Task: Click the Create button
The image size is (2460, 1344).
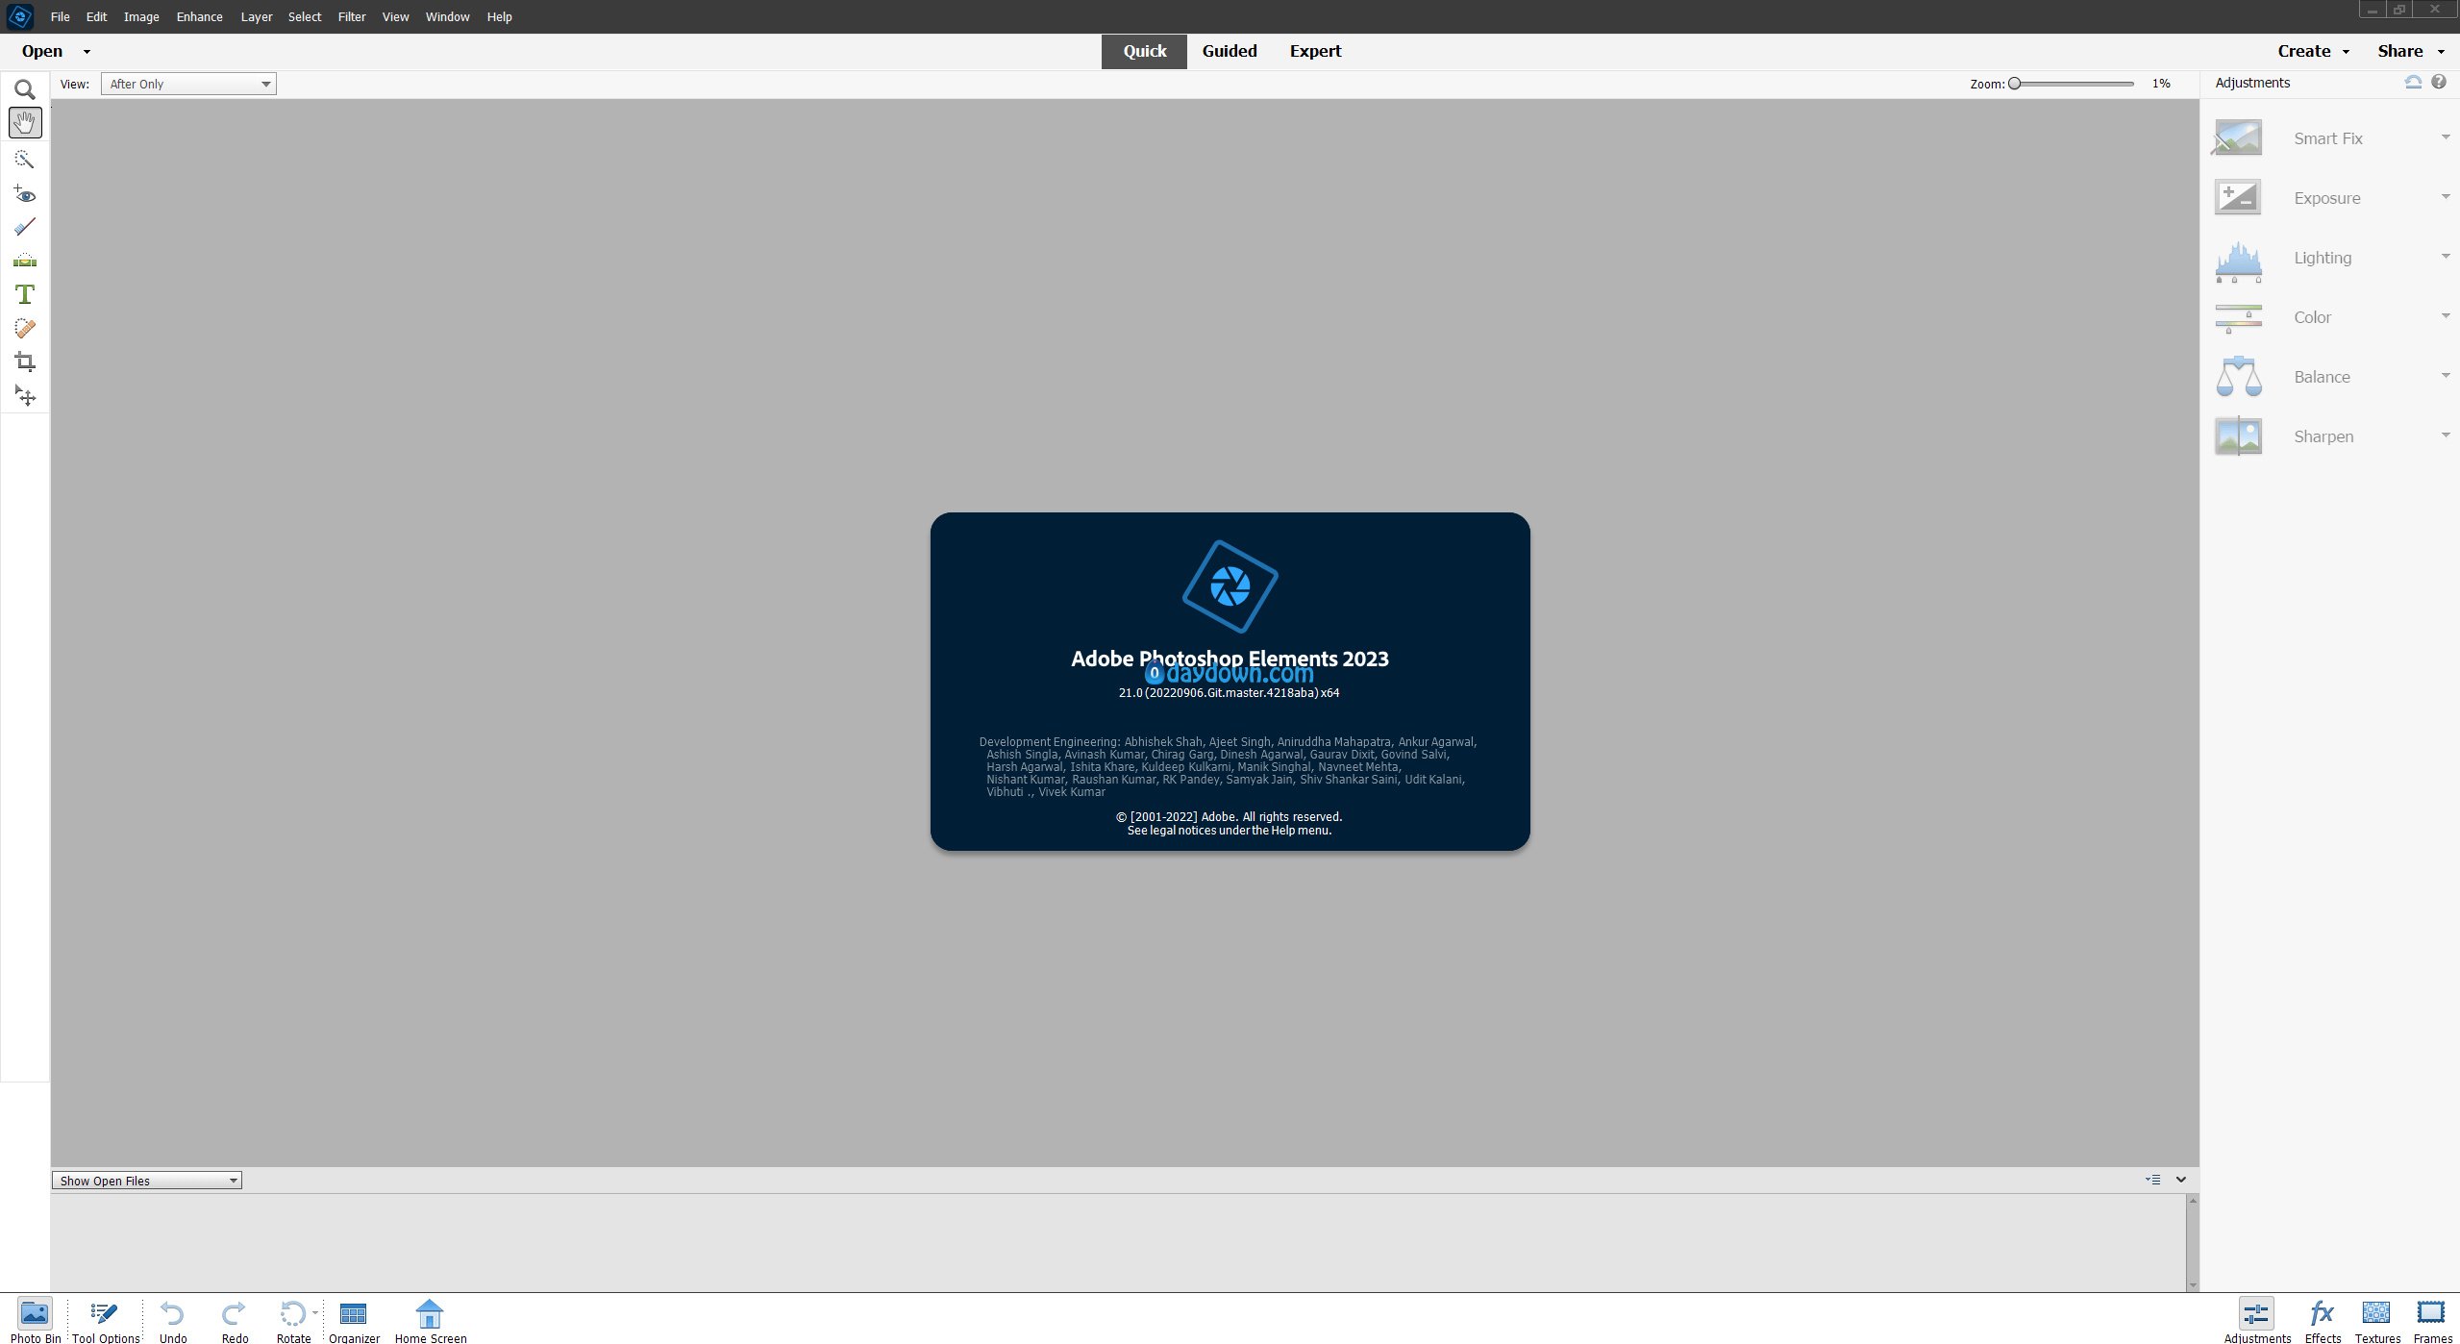Action: [x=2303, y=51]
